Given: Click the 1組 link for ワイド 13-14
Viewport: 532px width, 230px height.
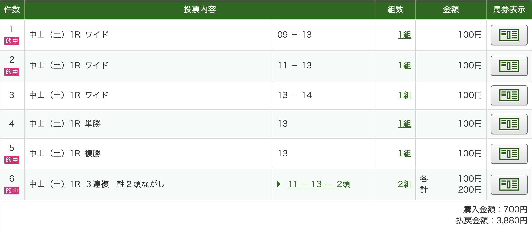Looking at the screenshot, I should click(404, 95).
